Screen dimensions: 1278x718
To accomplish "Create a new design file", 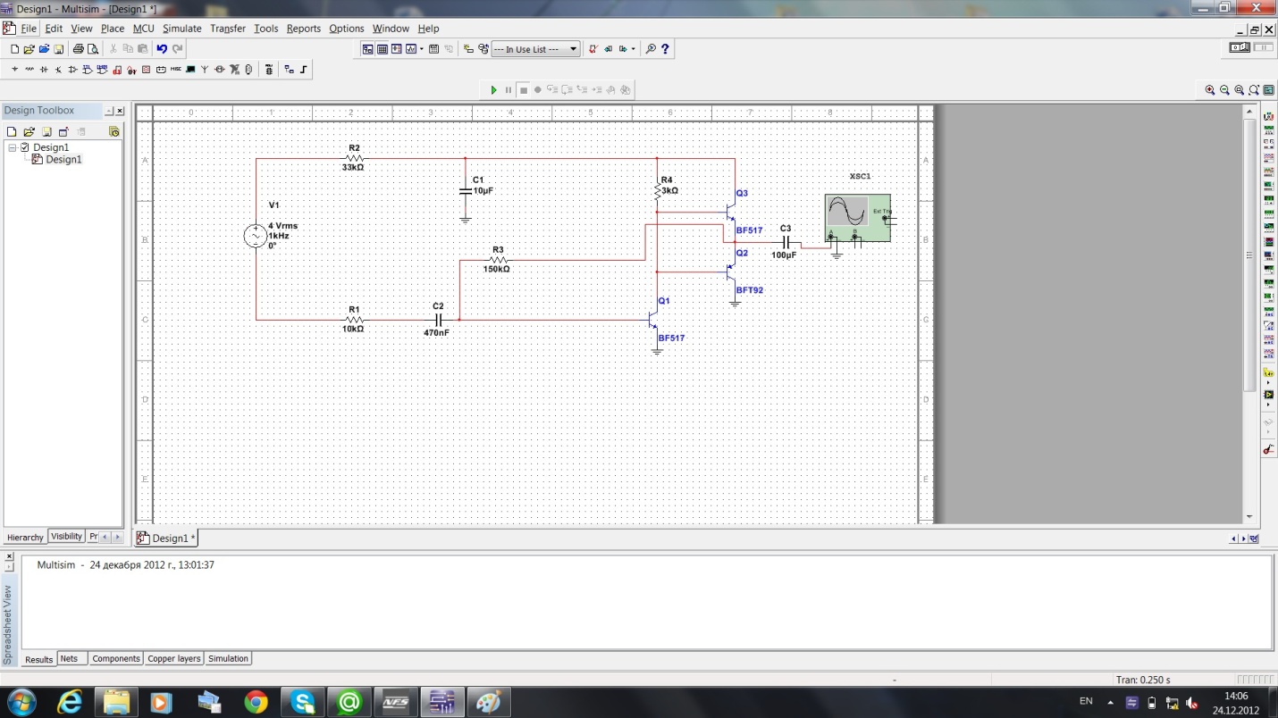I will point(14,49).
